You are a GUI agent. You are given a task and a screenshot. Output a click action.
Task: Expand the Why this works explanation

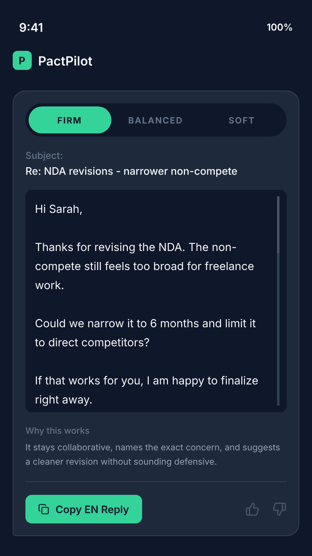[x=57, y=431]
